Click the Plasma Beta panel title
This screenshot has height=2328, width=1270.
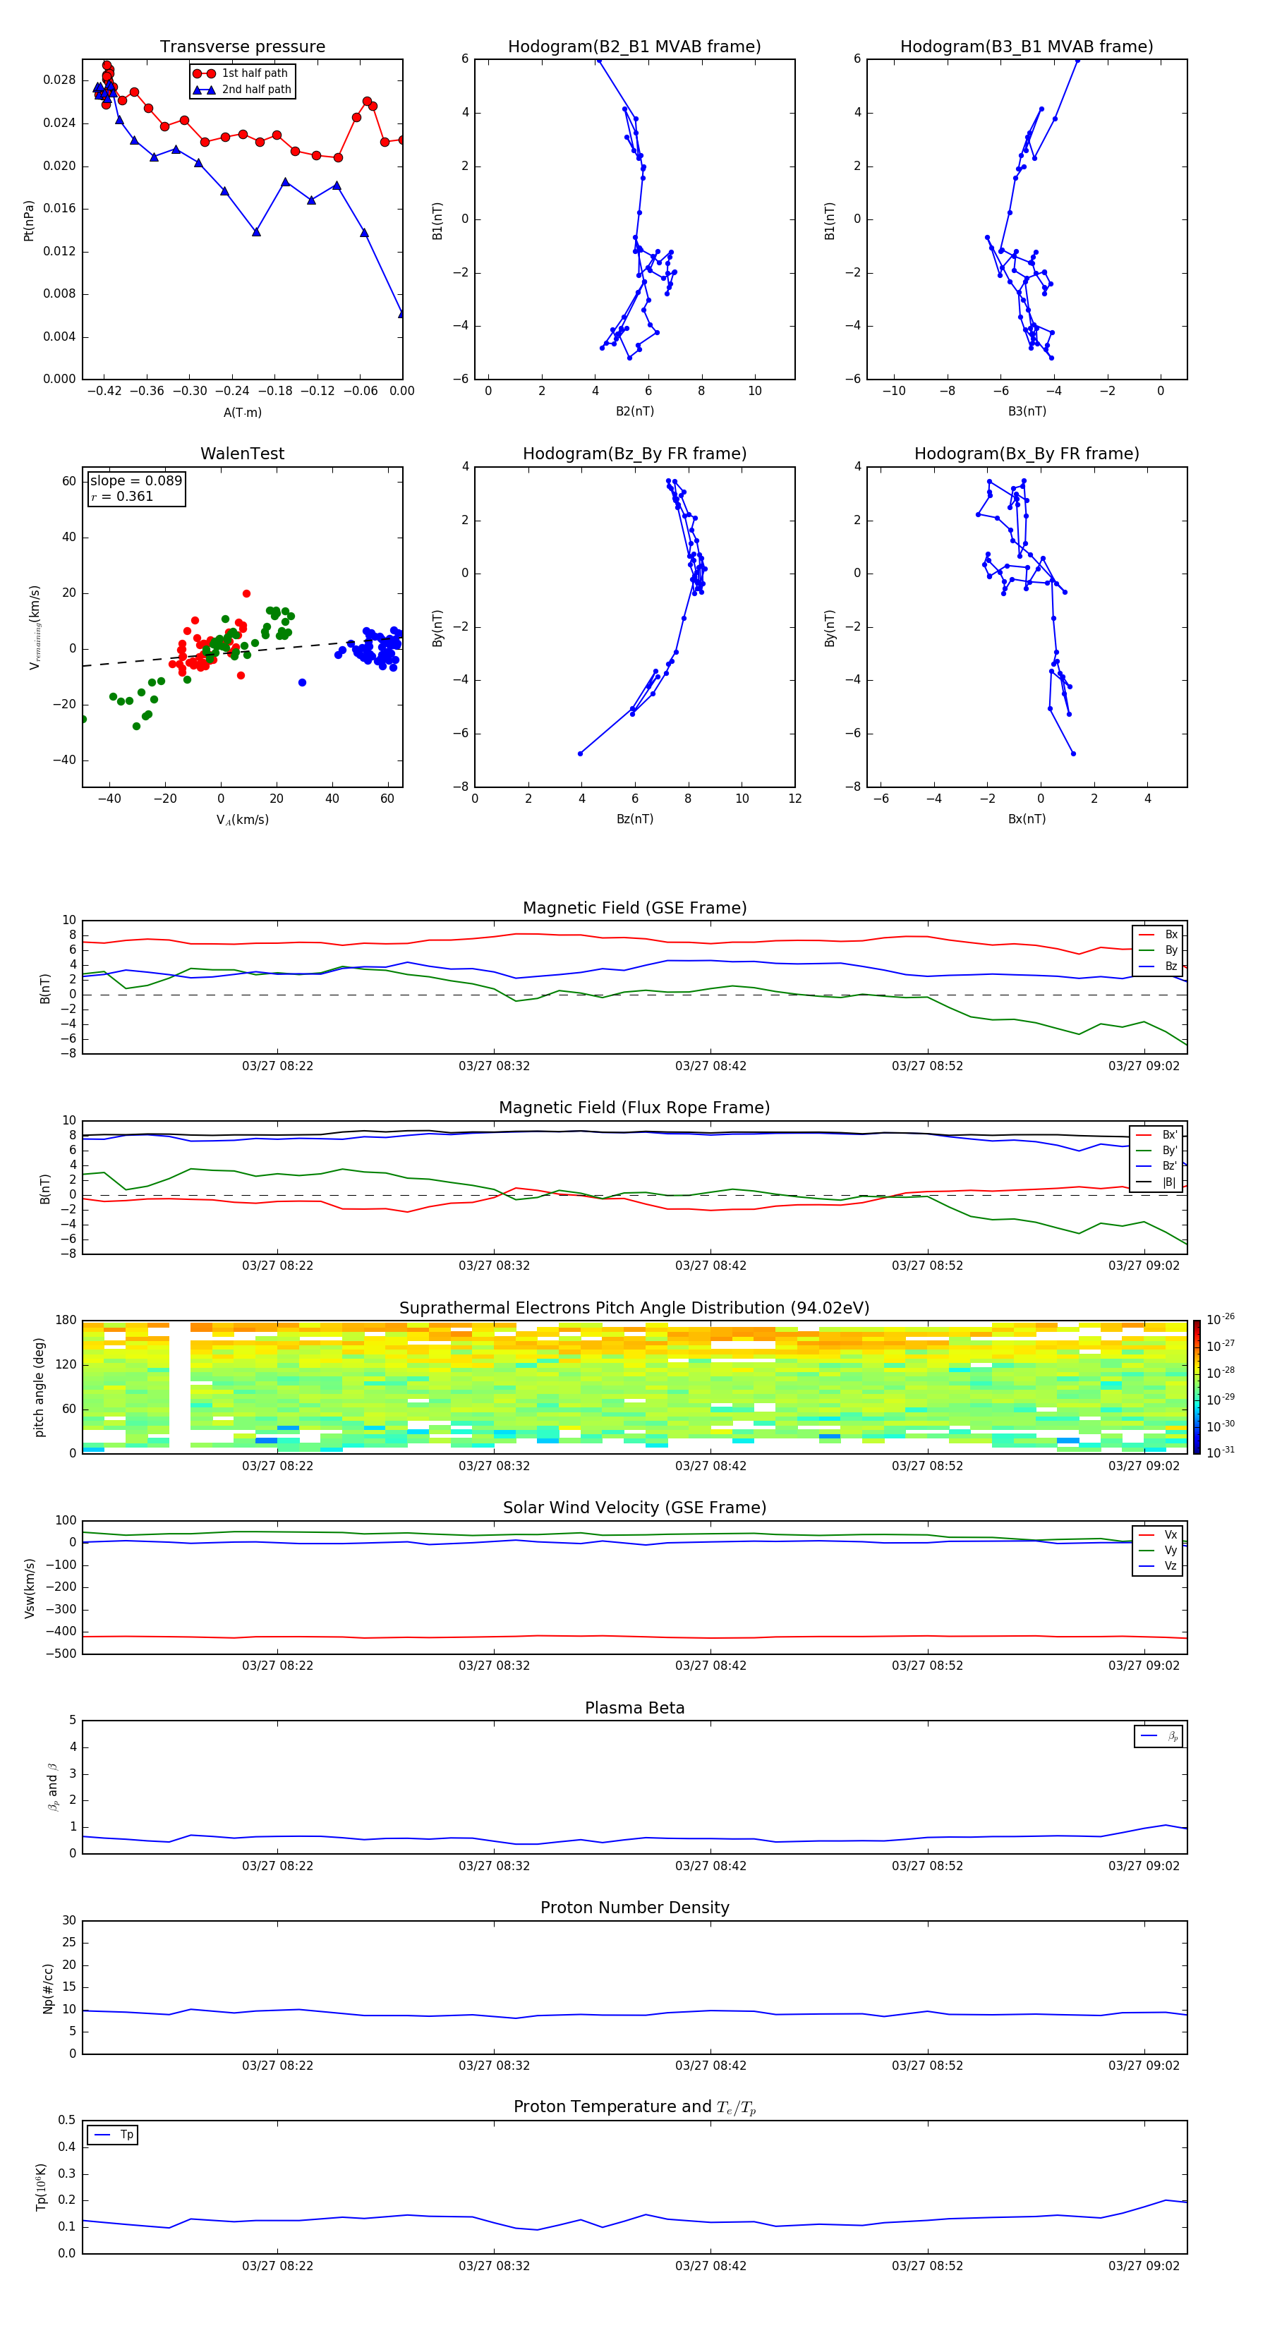point(634,1708)
